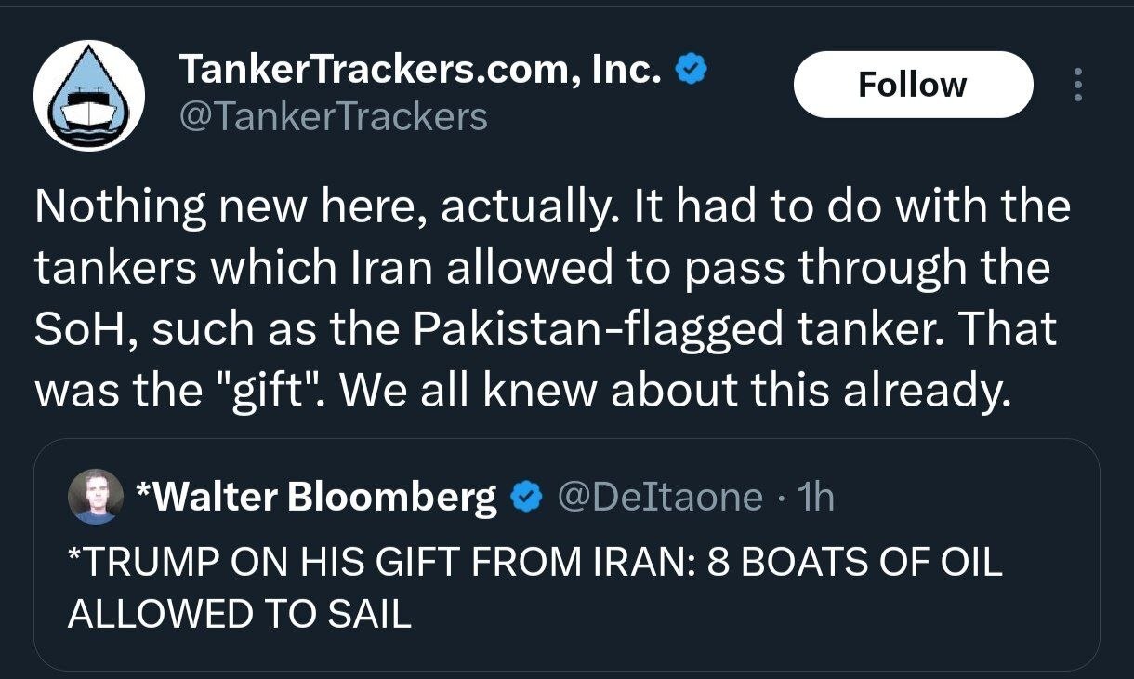Click Walter Bloomberg's verified checkmark badge
Image resolution: width=1134 pixels, height=679 pixels.
(x=528, y=498)
